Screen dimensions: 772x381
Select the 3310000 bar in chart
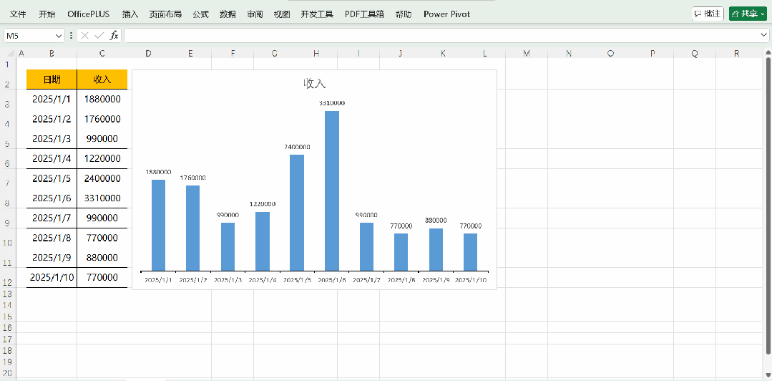(331, 190)
